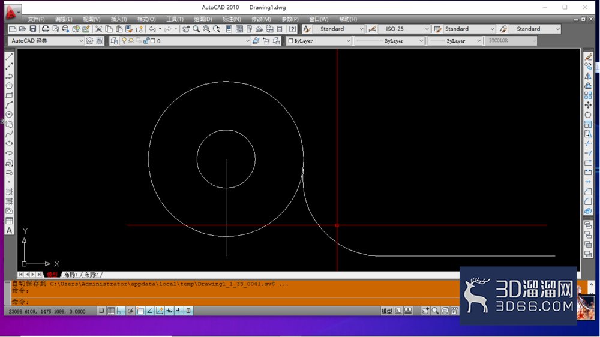Open the 帮助(H) menu
Viewport: 600px width, 337px height.
348,19
